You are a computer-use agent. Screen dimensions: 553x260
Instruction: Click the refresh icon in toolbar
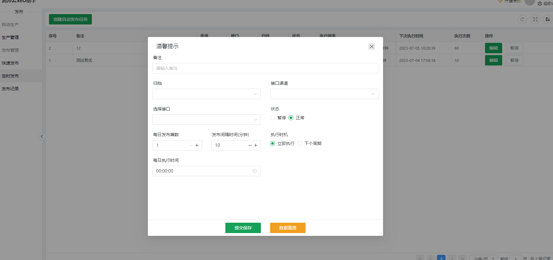pos(522,19)
